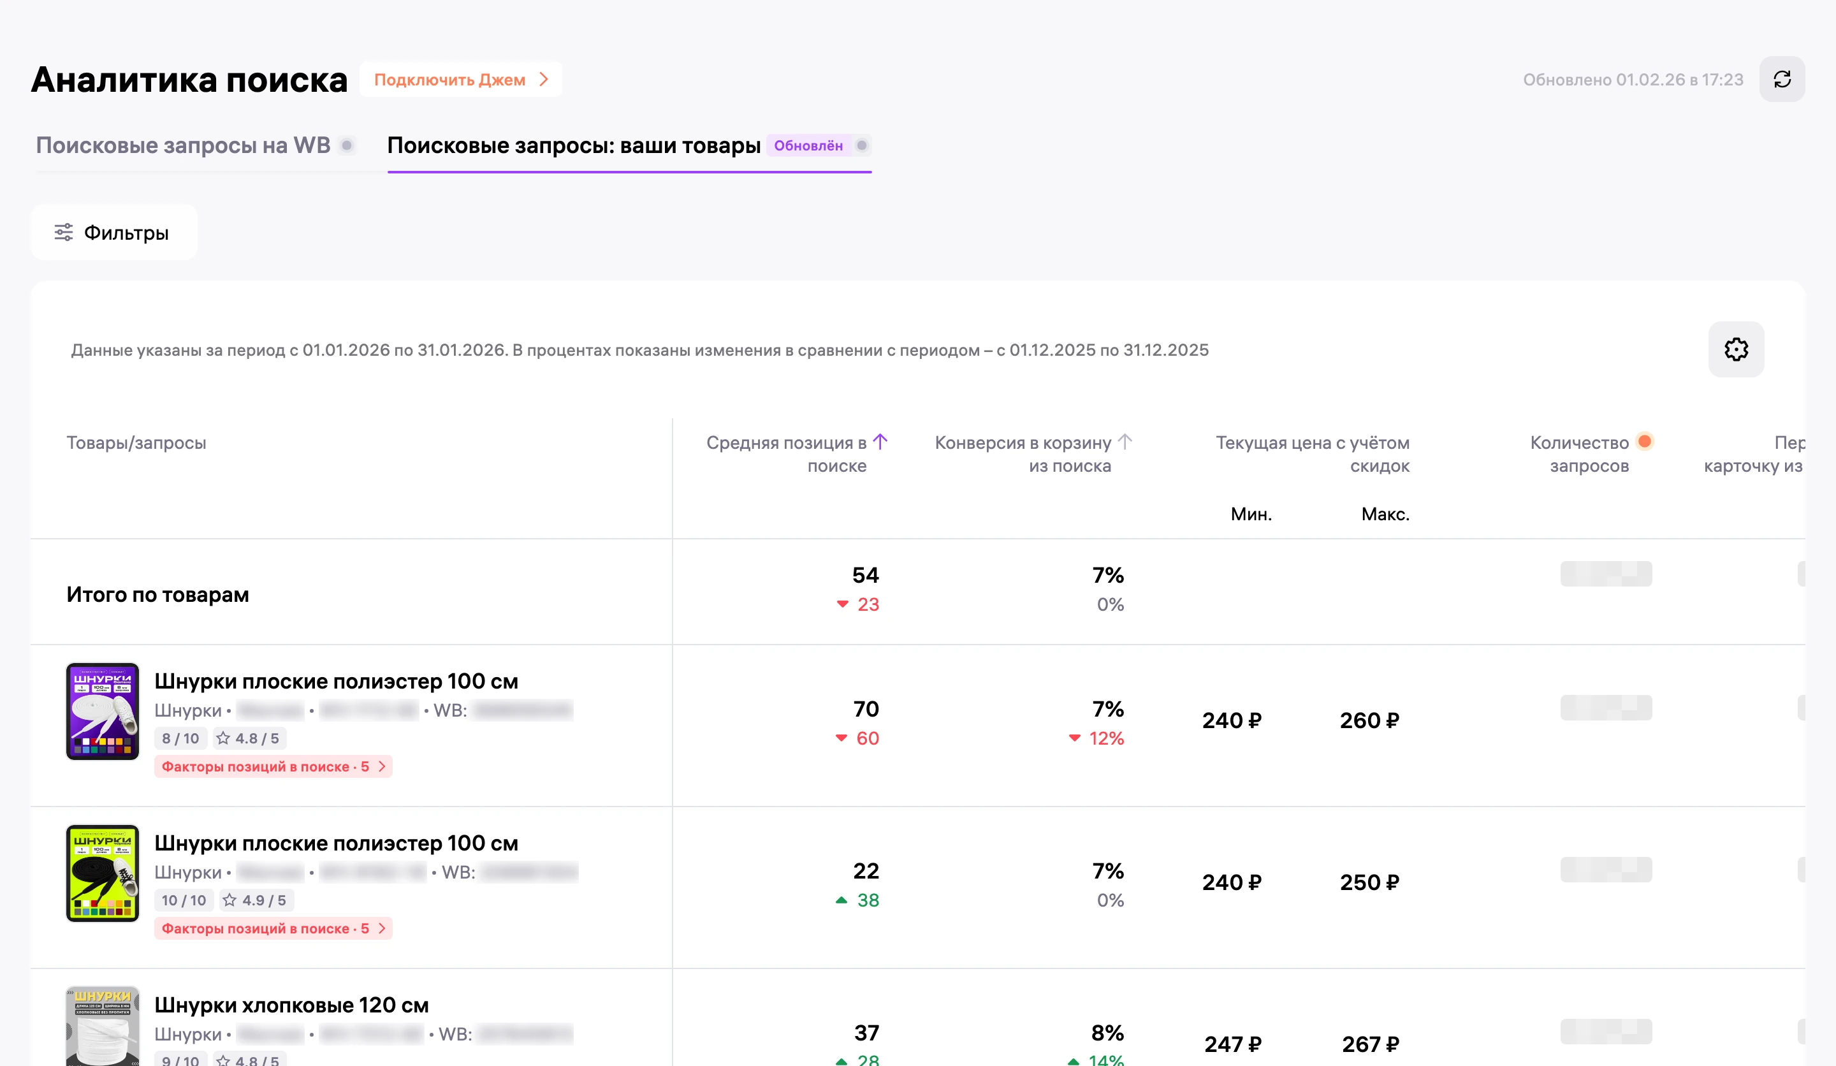Click second Шнурки плоские полиэстер title, rated 10 / 10

(x=336, y=843)
